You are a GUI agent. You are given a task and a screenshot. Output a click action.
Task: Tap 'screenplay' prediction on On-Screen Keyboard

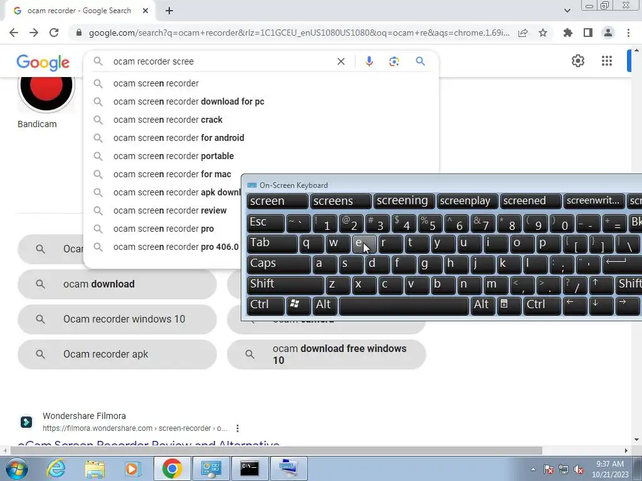467,201
